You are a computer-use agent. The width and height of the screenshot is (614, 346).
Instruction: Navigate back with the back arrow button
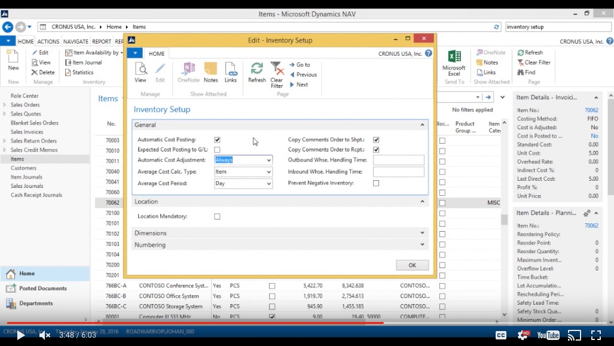(x=8, y=27)
